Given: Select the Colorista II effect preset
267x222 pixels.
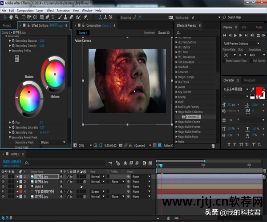Looking at the screenshot, I should 194,117.
